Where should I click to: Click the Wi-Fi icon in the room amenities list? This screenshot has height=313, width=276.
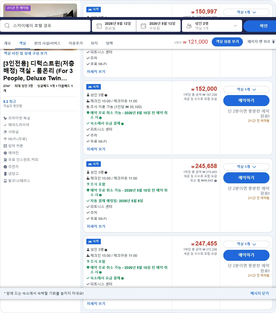(5, 139)
